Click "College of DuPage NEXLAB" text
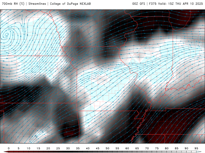This screenshot has height=153, width=205. click(x=70, y=4)
